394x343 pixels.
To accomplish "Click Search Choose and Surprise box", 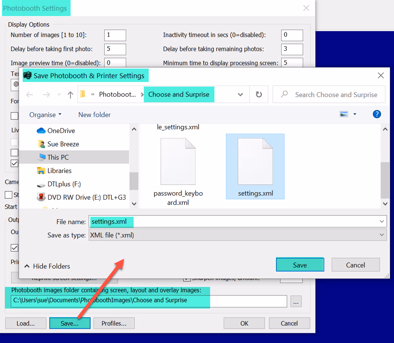I will [x=329, y=94].
